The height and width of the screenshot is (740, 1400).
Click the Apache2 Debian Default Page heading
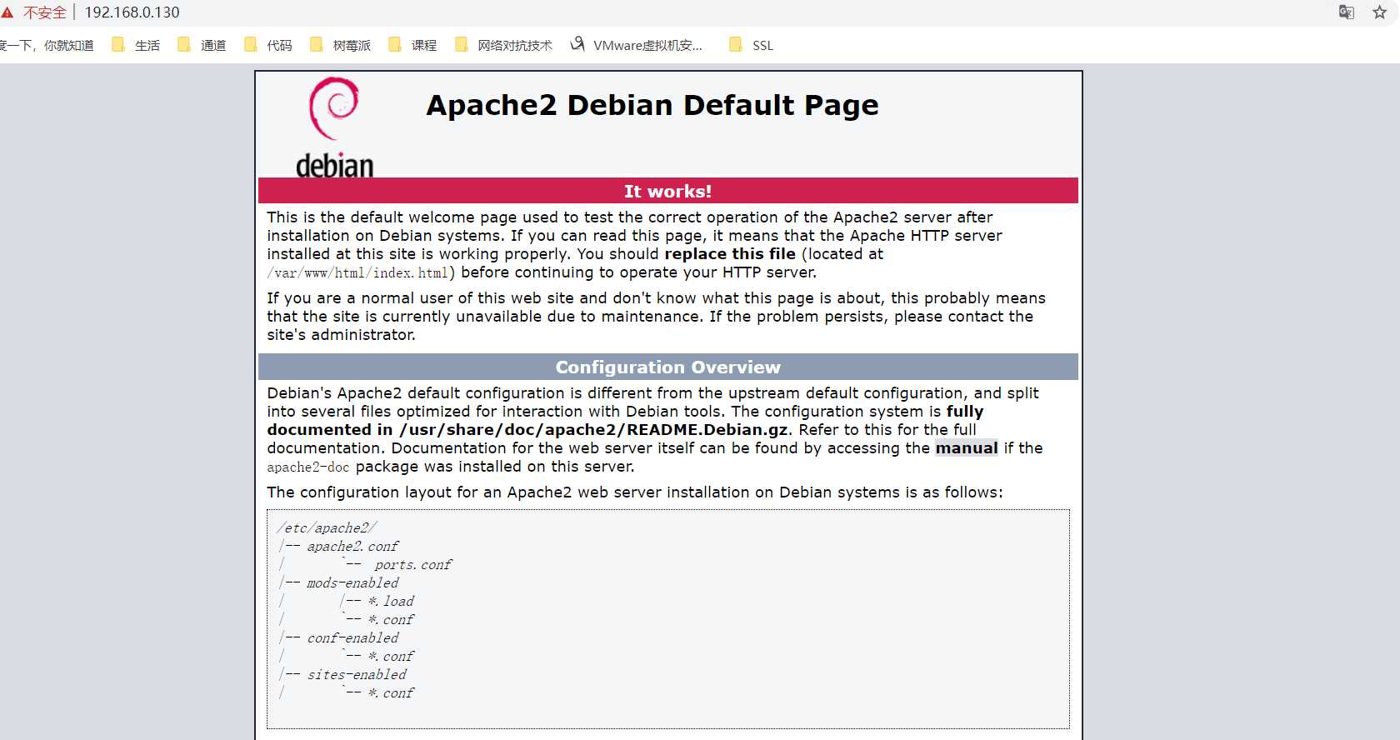tap(652, 105)
